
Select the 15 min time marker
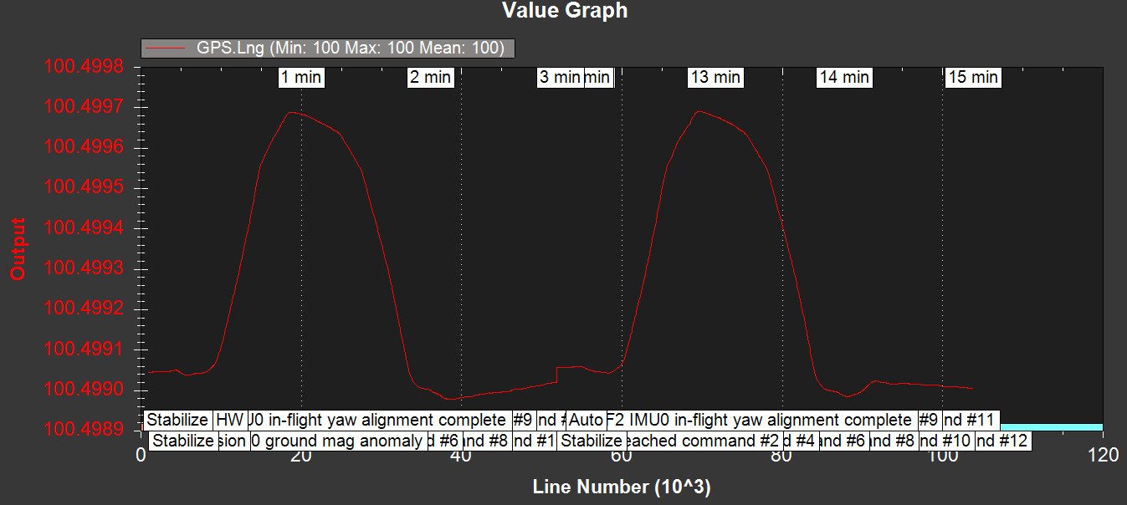[x=973, y=78]
